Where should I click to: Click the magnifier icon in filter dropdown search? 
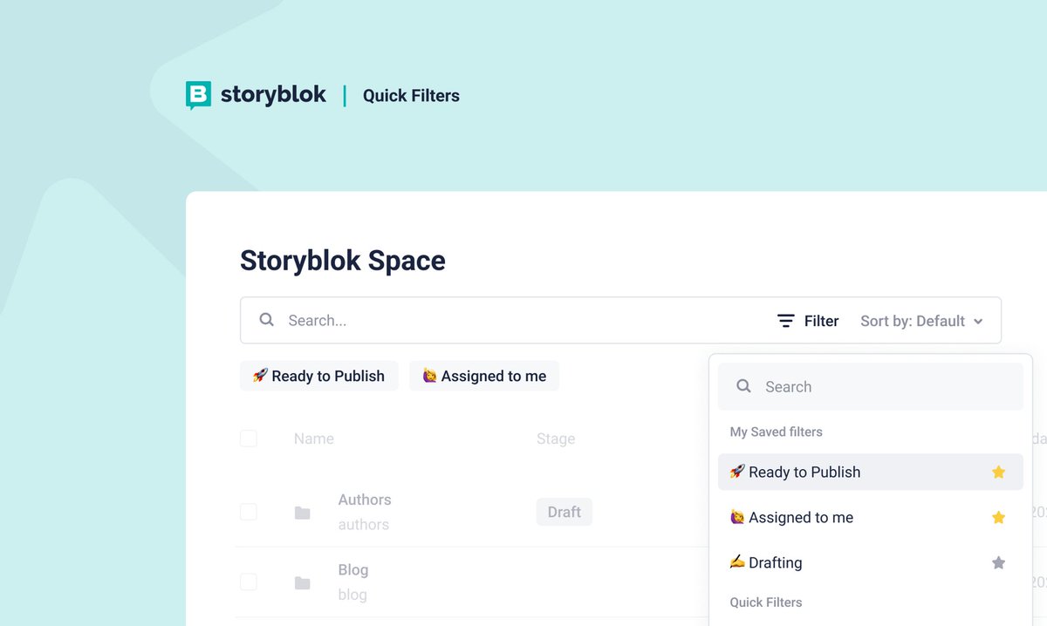tap(743, 386)
